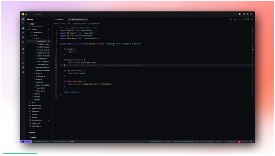Open the Run and Debug bug icon
The height and width of the screenshot is (156, 275).
click(23, 37)
